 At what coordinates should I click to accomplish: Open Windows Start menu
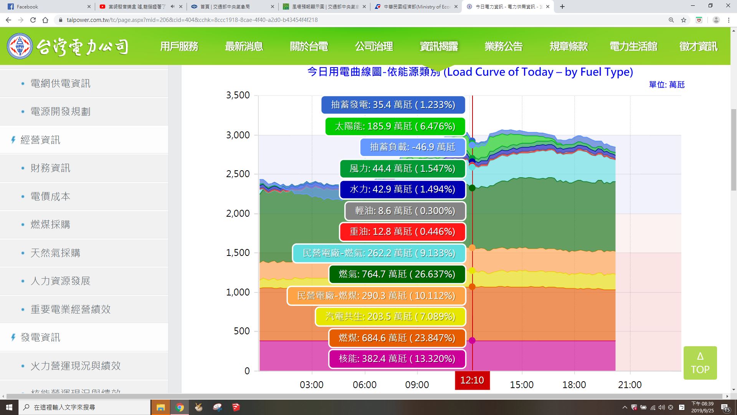coord(9,407)
